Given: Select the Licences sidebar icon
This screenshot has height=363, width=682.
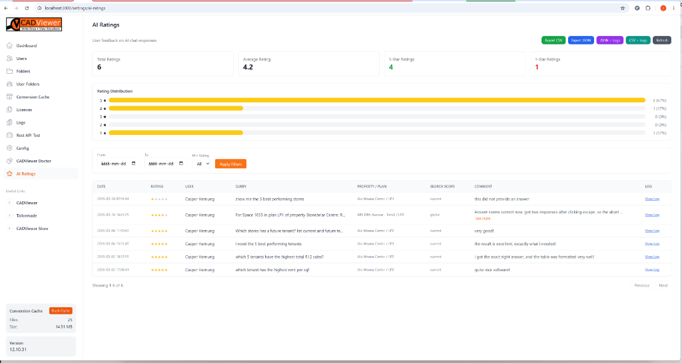Looking at the screenshot, I should coord(9,110).
